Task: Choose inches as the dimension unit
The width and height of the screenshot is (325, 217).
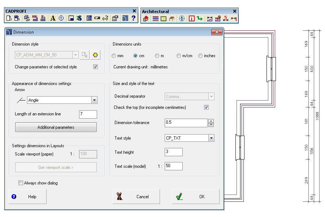Action: coord(200,56)
